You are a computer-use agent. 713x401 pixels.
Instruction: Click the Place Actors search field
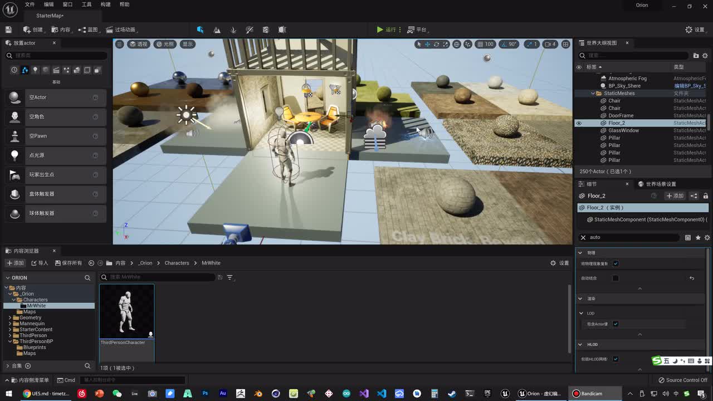(x=56, y=56)
